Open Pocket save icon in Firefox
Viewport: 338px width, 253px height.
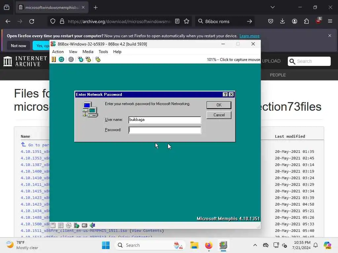(x=271, y=21)
